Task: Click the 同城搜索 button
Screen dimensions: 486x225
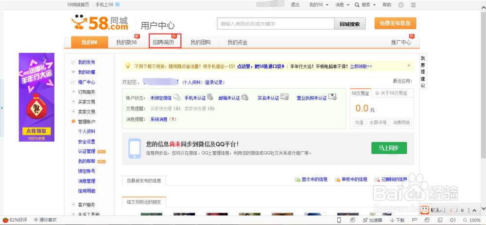Action: click(x=349, y=24)
